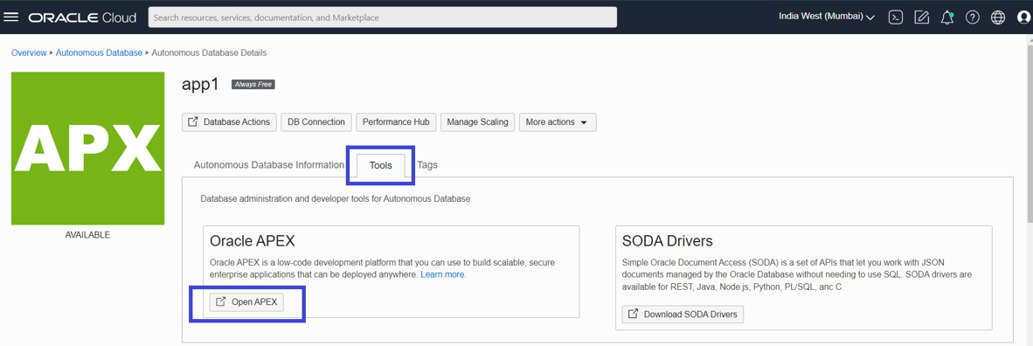Go to the Autonomous Database breadcrumb

tap(99, 52)
